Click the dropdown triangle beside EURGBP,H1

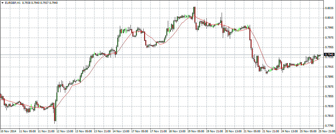(x=2, y=3)
